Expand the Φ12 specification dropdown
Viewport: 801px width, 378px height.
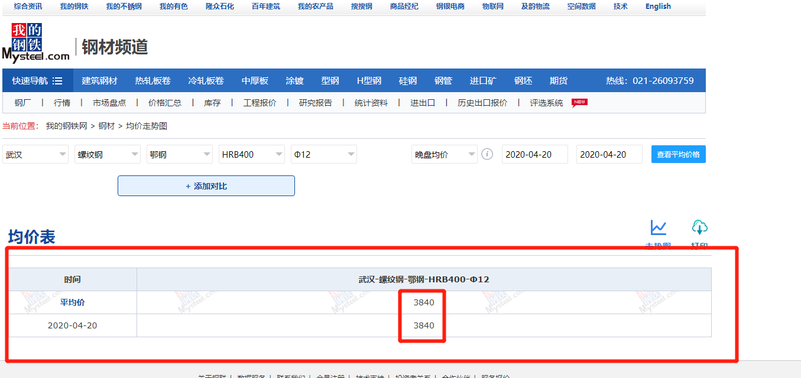click(324, 154)
